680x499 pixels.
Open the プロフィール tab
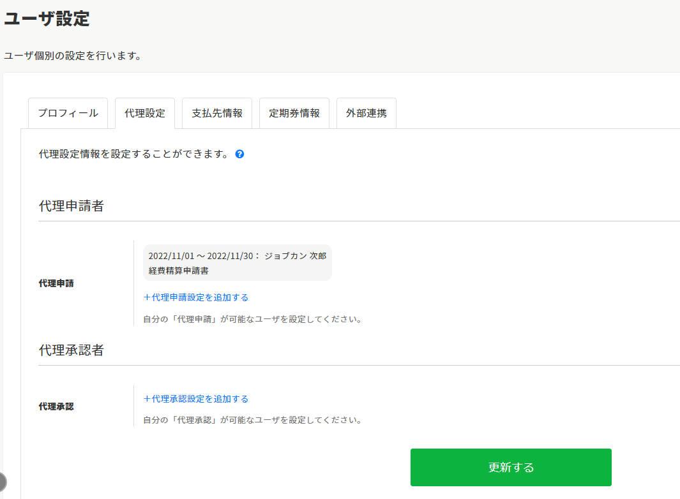(x=68, y=114)
